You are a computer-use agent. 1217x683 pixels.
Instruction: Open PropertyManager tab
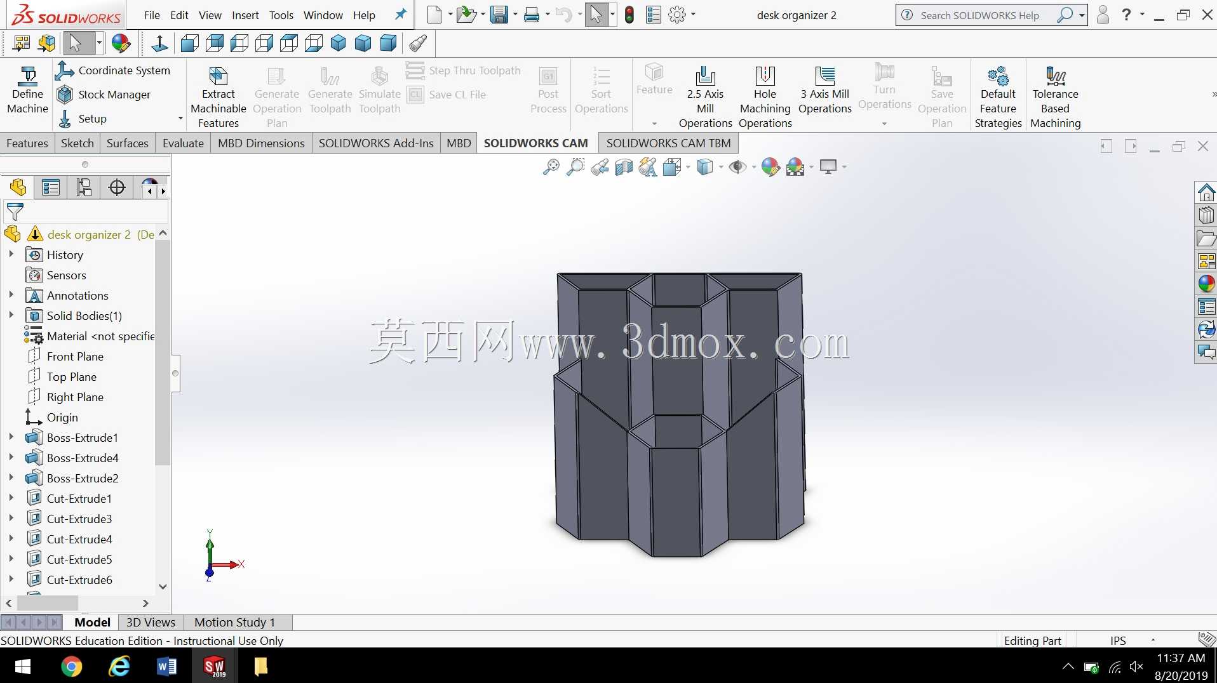coord(51,187)
